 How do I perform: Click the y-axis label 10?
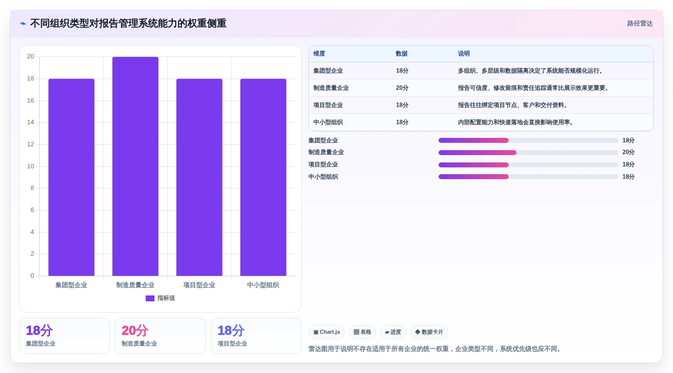(30, 166)
